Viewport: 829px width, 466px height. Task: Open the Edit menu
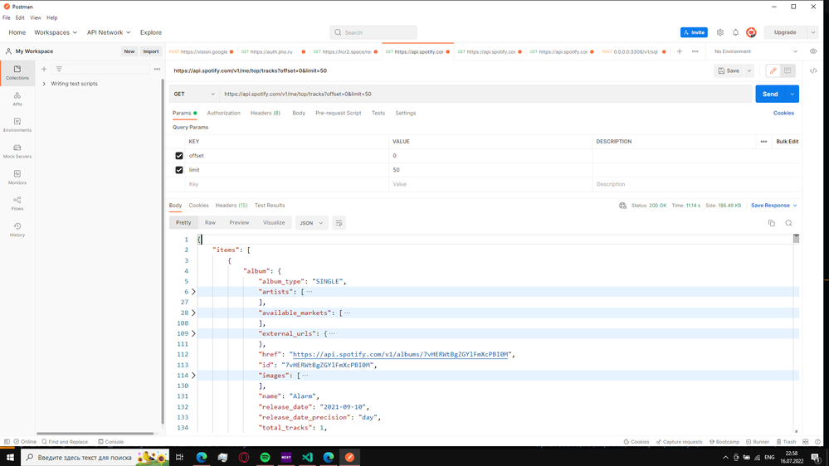click(20, 17)
